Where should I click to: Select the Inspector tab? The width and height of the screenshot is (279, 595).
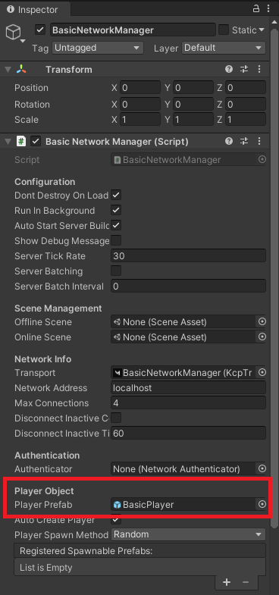pyautogui.click(x=33, y=10)
